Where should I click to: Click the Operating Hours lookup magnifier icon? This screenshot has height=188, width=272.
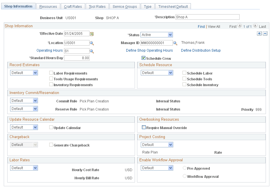point(92,51)
